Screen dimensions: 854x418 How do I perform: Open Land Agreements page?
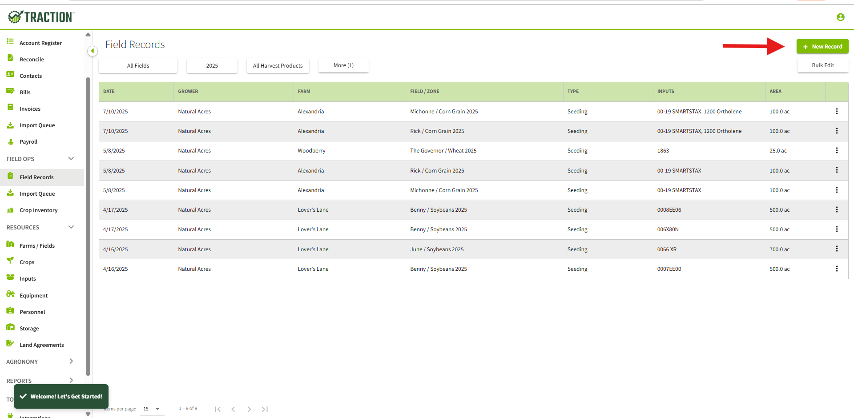(x=42, y=345)
